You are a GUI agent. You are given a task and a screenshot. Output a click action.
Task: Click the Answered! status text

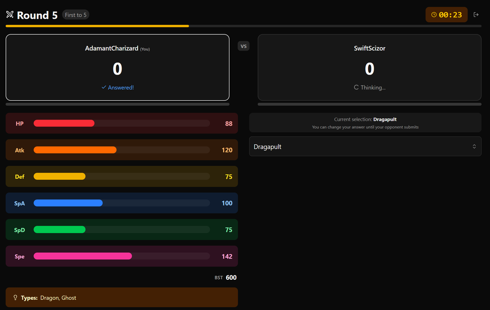[x=121, y=87]
